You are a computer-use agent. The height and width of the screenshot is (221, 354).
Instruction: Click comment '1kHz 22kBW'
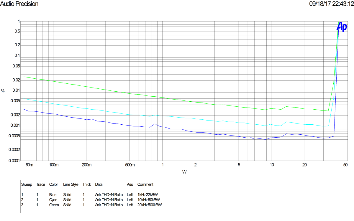[148, 195]
